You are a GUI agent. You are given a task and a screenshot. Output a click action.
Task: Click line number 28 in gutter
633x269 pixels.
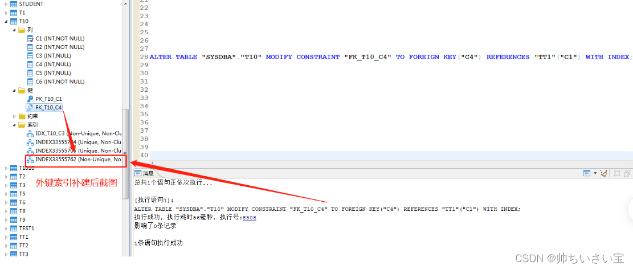(x=144, y=57)
